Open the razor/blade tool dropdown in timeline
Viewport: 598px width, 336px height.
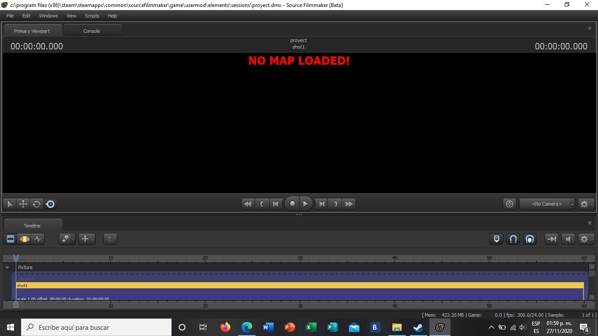pos(67,239)
